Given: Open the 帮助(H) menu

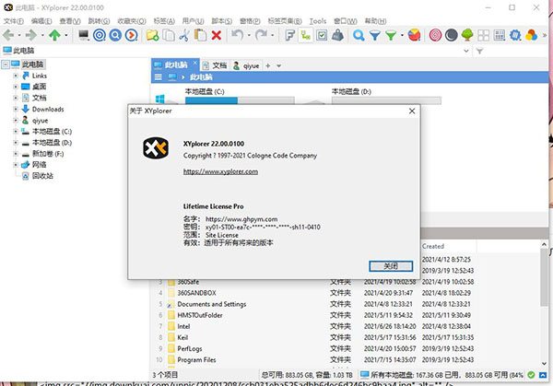Looking at the screenshot, I should coord(376,21).
